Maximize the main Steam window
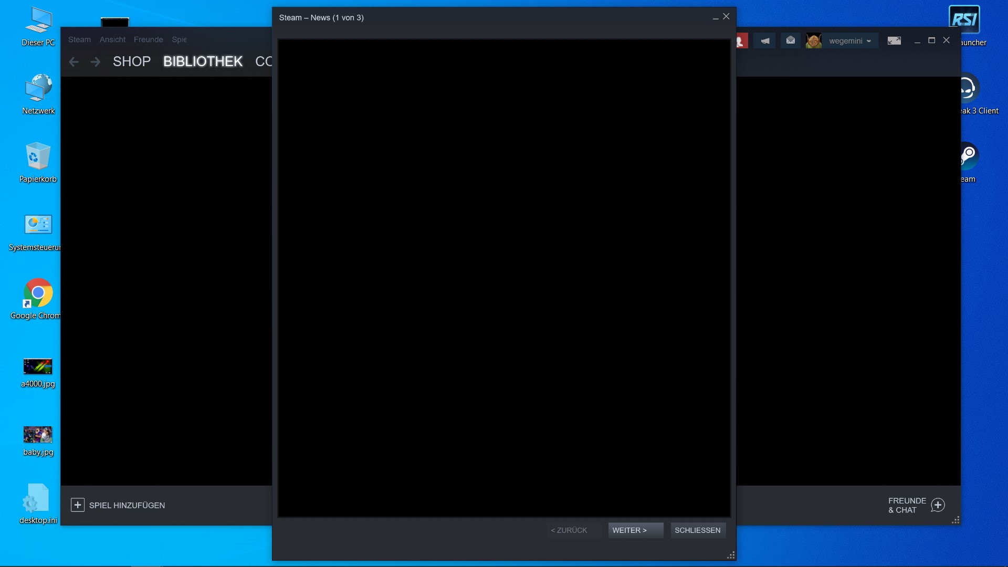 coord(932,40)
